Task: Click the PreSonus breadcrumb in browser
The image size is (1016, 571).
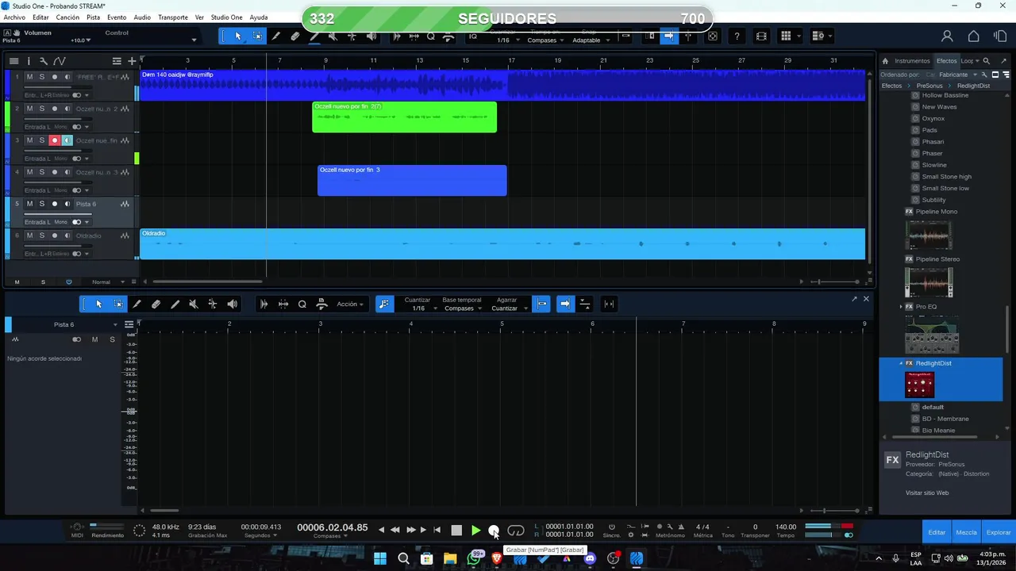Action: 929,86
